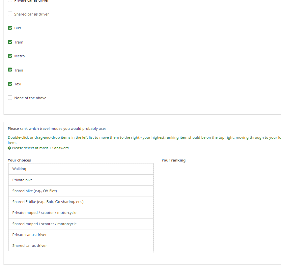Select 'Private car as driver' in choices list

coord(81,235)
